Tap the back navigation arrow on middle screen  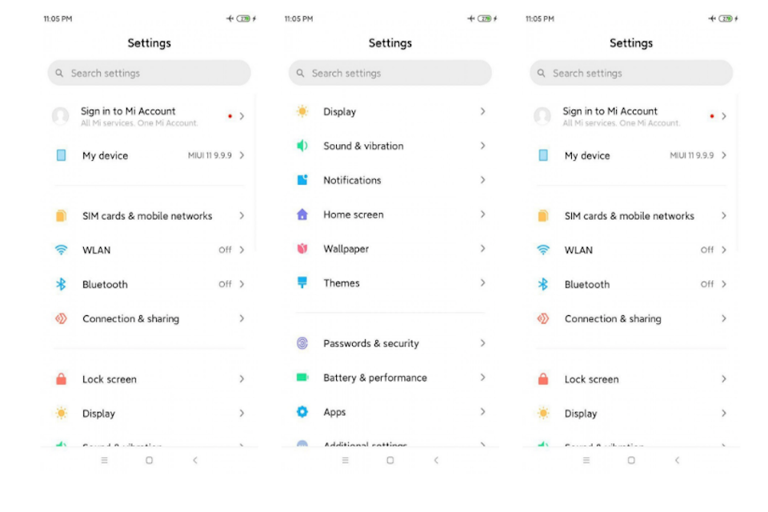436,460
